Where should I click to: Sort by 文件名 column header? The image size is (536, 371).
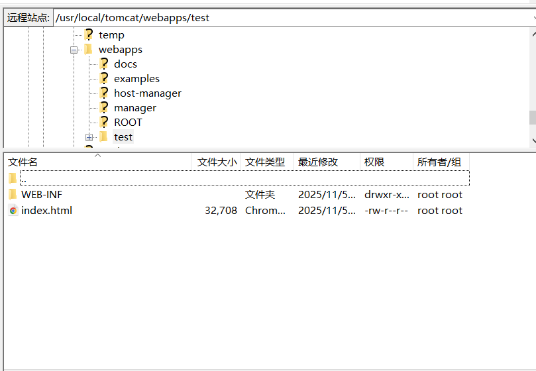97,162
